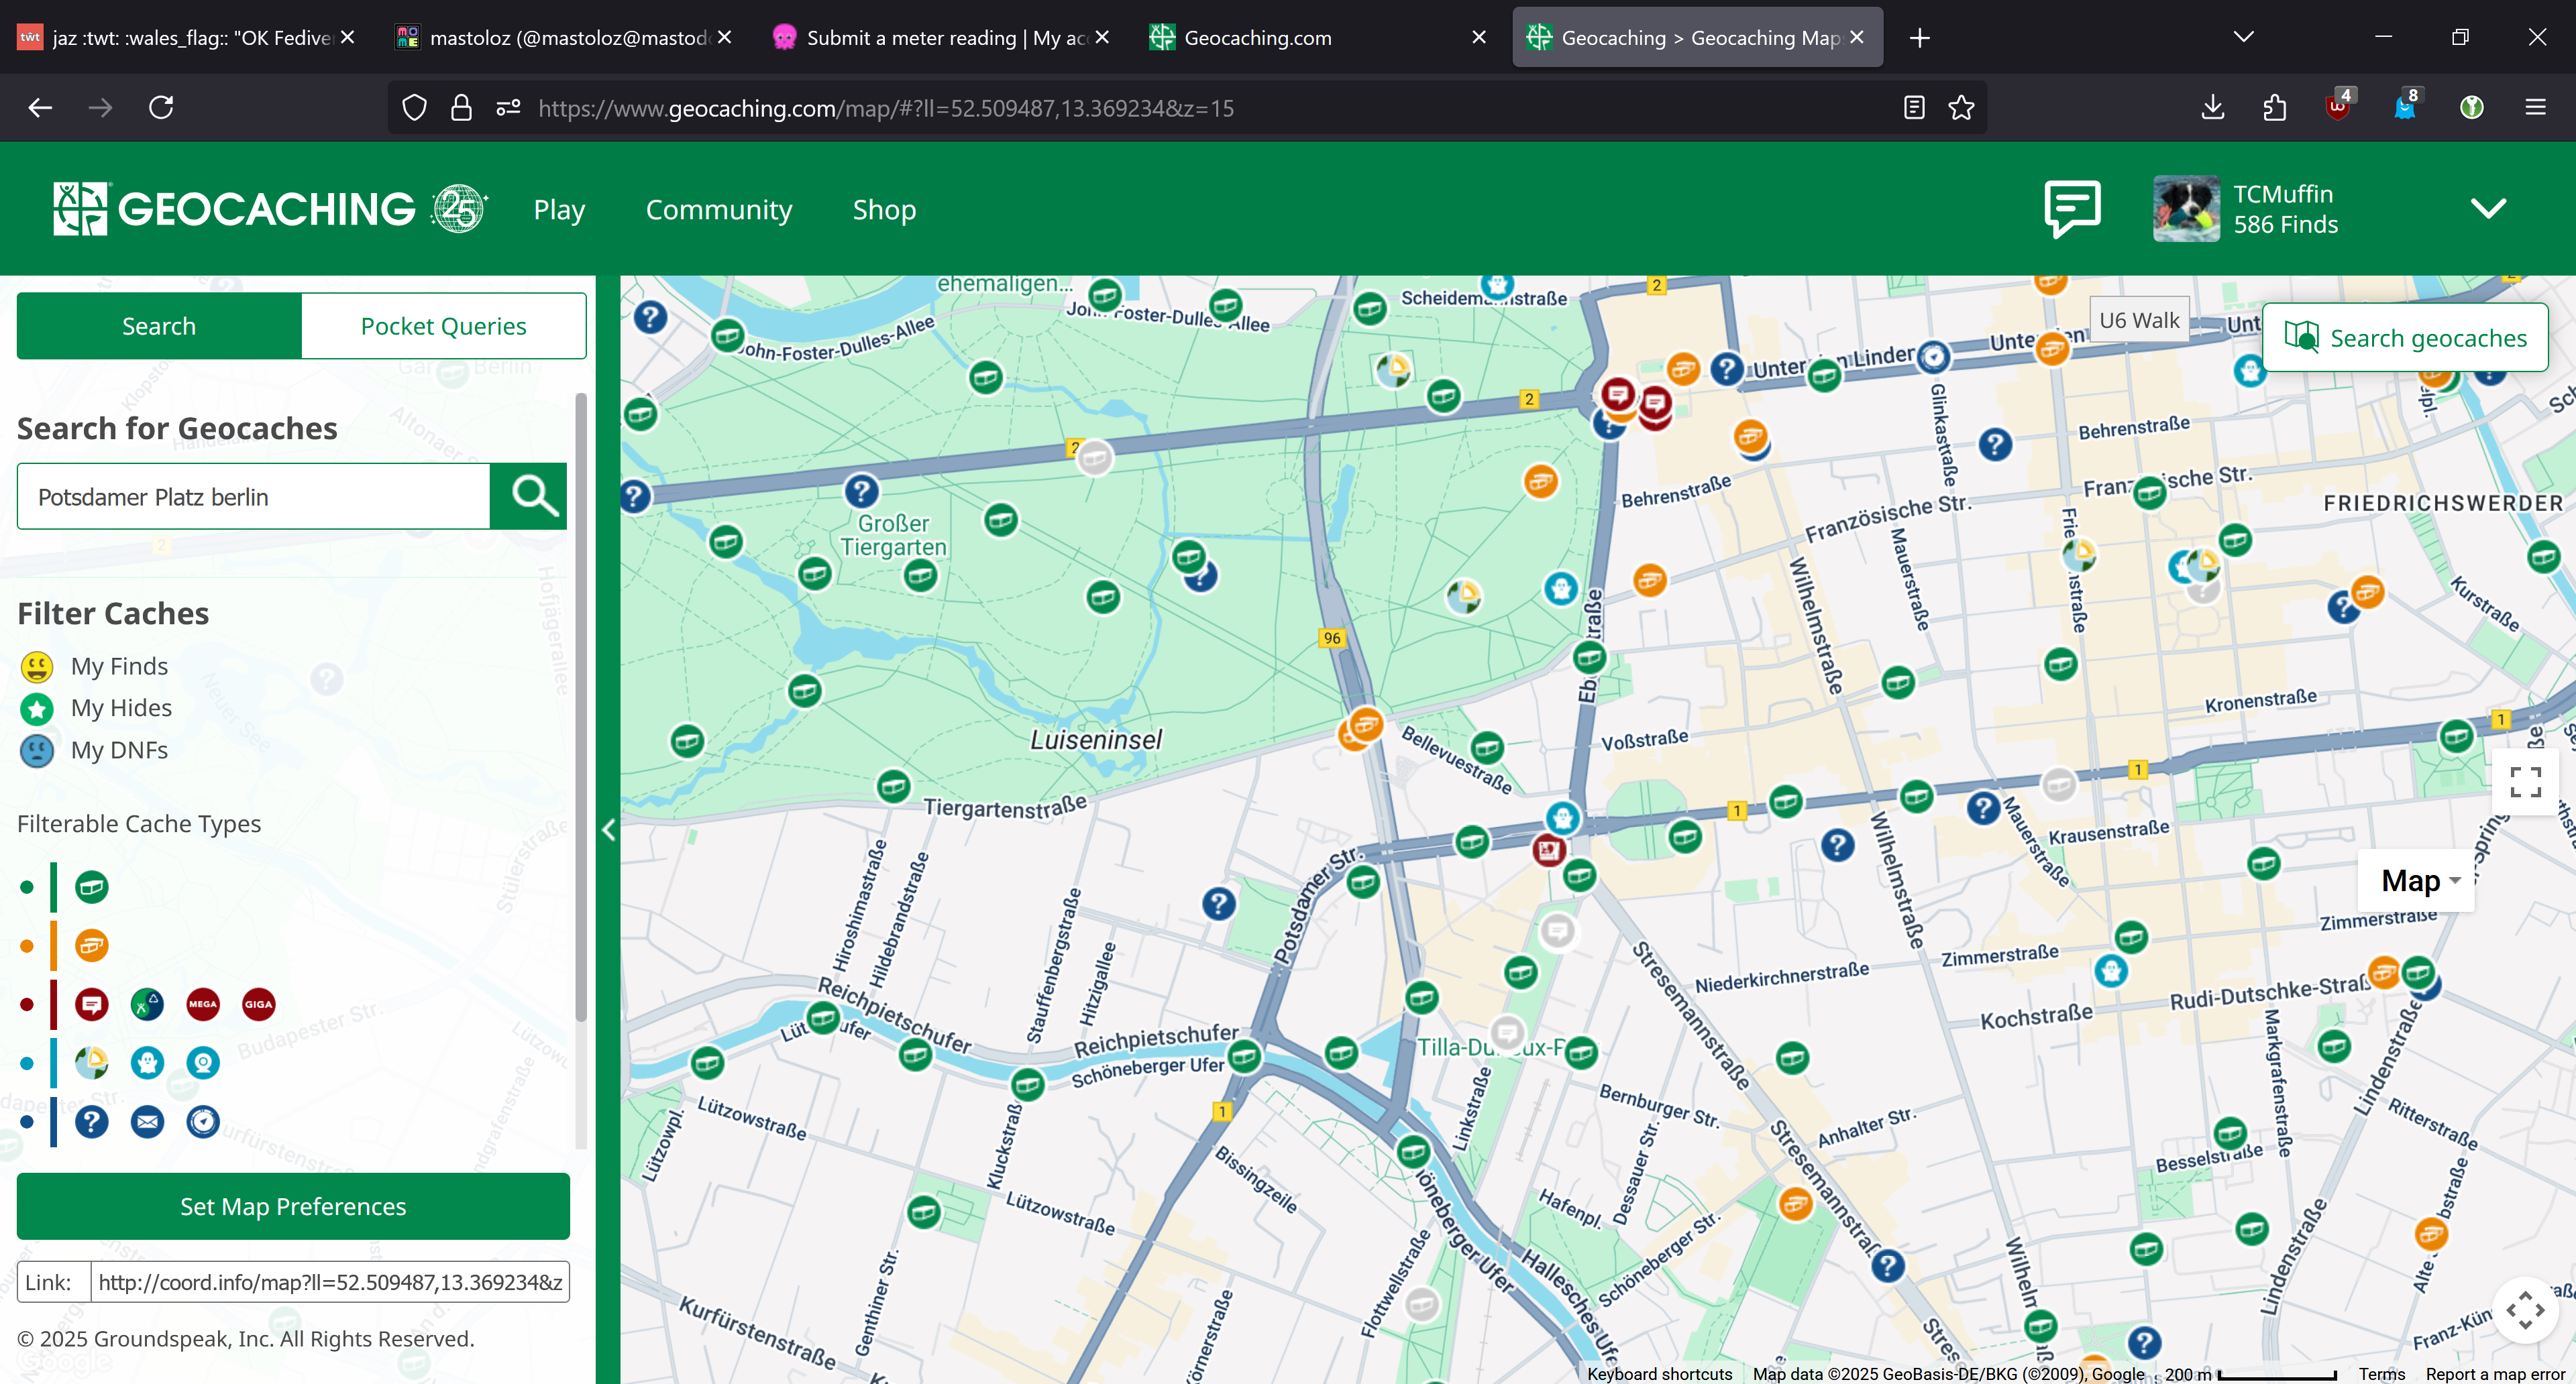The image size is (2576, 1384).
Task: Toggle the orange Multi-cache type filter icon
Action: click(x=91, y=945)
